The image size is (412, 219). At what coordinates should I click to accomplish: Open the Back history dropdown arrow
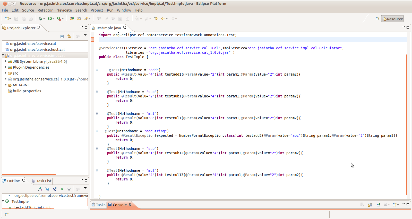[167, 19]
